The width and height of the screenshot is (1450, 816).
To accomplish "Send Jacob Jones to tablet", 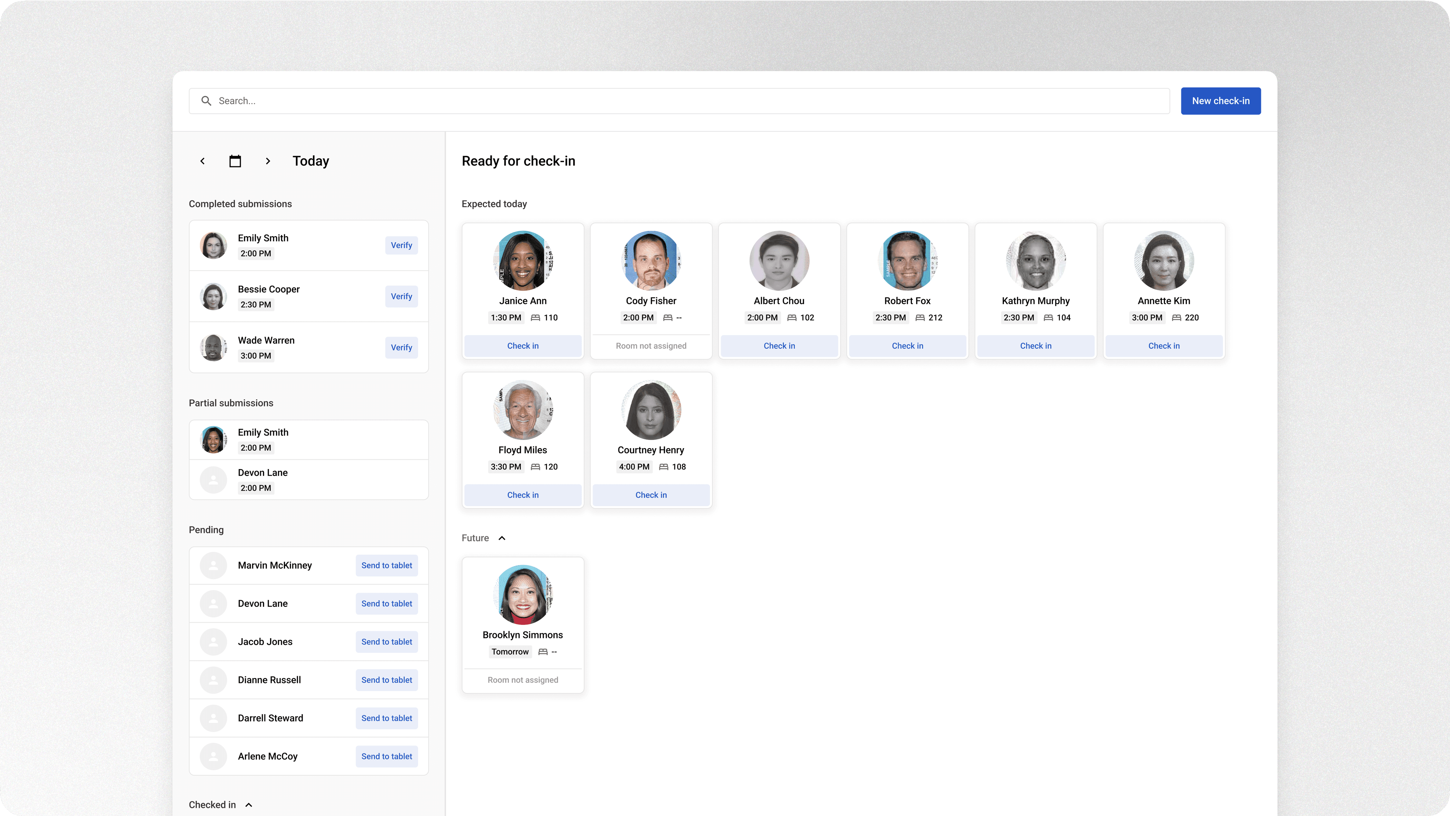I will click(387, 641).
